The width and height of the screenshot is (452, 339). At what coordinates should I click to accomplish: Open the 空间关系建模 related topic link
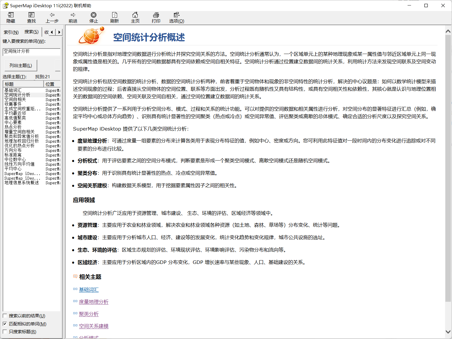pos(94,326)
